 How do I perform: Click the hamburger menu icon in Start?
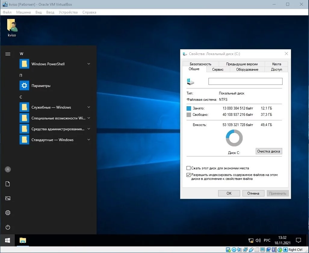(8, 54)
